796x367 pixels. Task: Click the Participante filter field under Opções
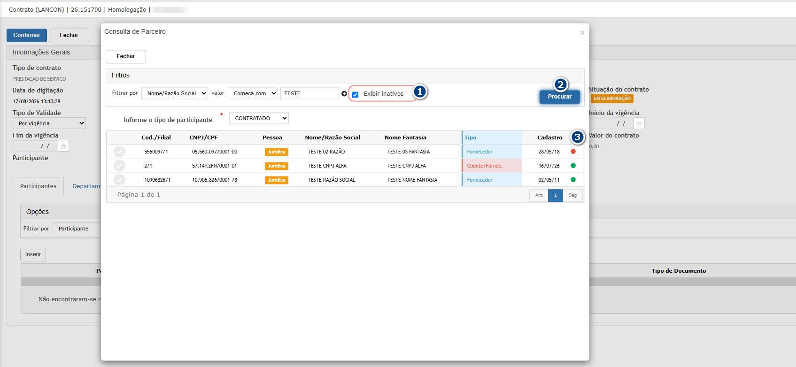[77, 229]
